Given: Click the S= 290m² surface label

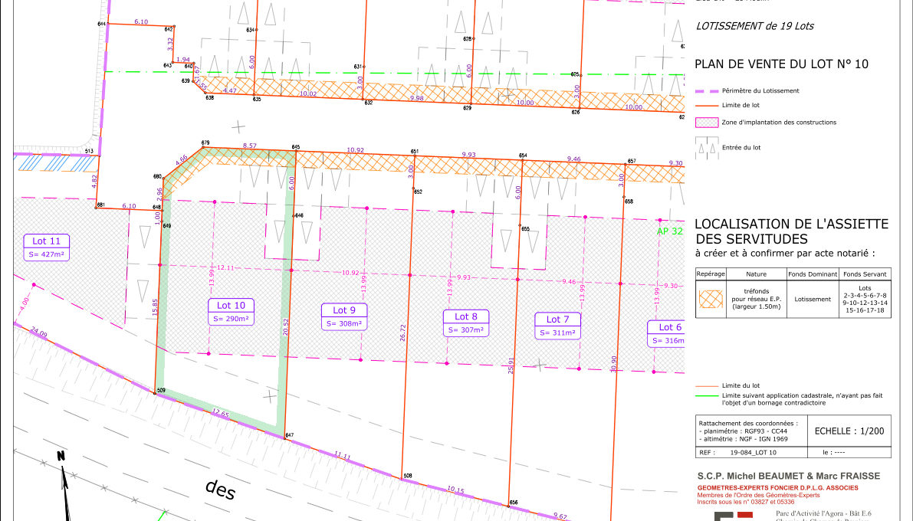Looking at the screenshot, I should (231, 319).
